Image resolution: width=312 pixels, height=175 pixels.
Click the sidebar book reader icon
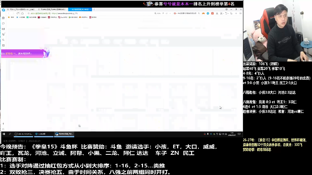click(x=4, y=45)
